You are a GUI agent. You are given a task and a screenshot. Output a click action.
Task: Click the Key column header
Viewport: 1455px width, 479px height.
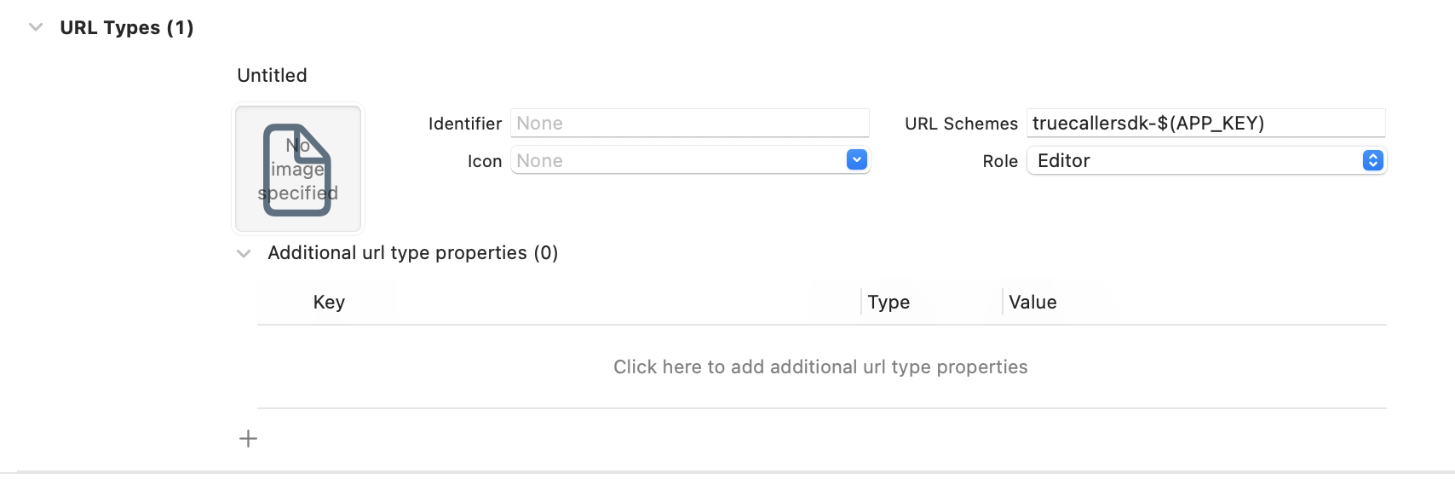pos(329,303)
